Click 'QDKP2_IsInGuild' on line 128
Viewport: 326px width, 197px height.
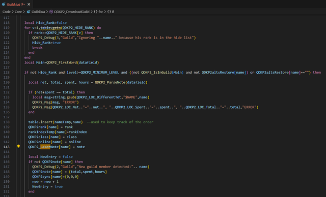156,73
